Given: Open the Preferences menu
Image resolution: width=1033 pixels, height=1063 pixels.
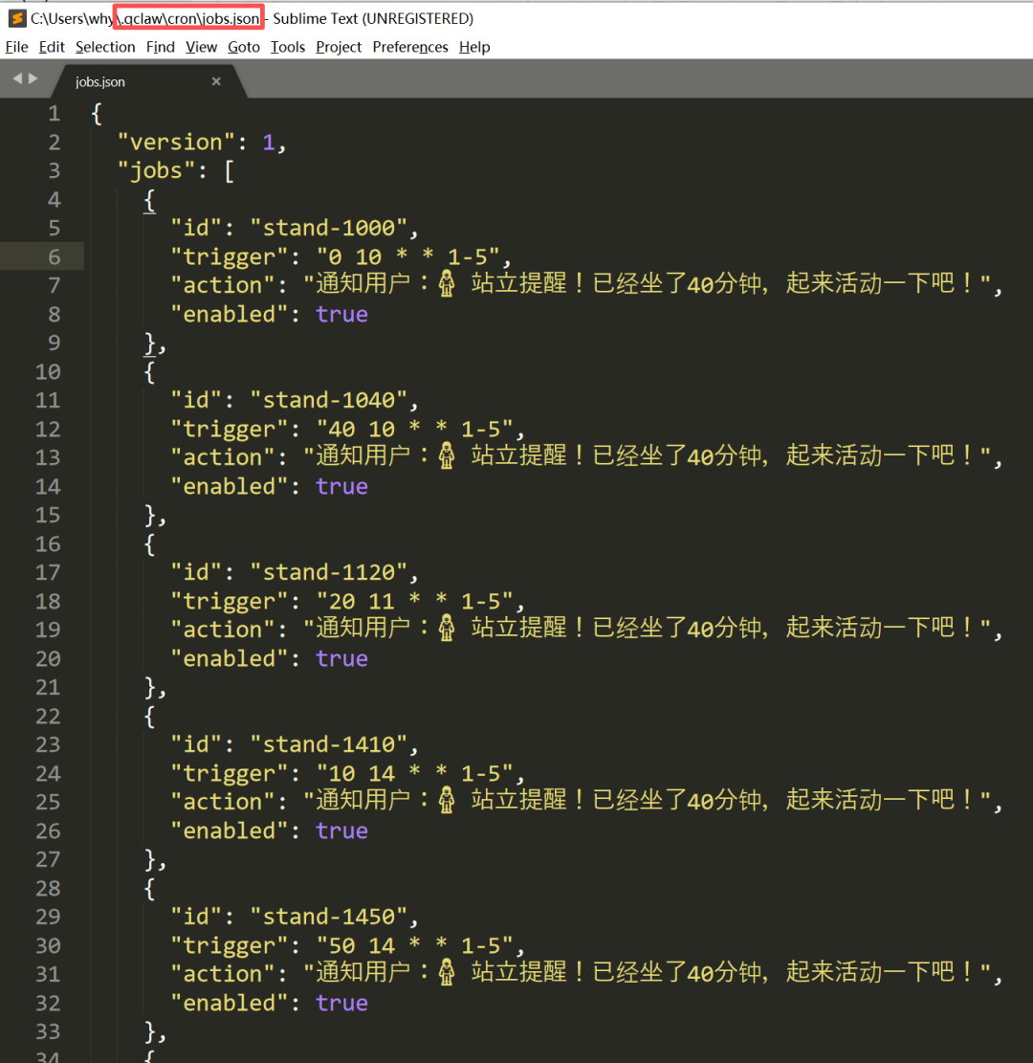Looking at the screenshot, I should (410, 47).
